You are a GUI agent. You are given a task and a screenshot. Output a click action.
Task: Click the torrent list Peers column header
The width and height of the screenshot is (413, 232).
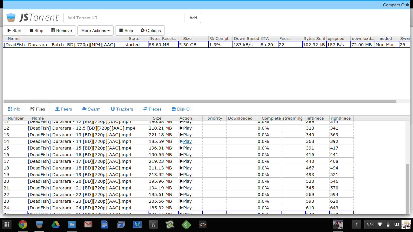pyautogui.click(x=290, y=38)
